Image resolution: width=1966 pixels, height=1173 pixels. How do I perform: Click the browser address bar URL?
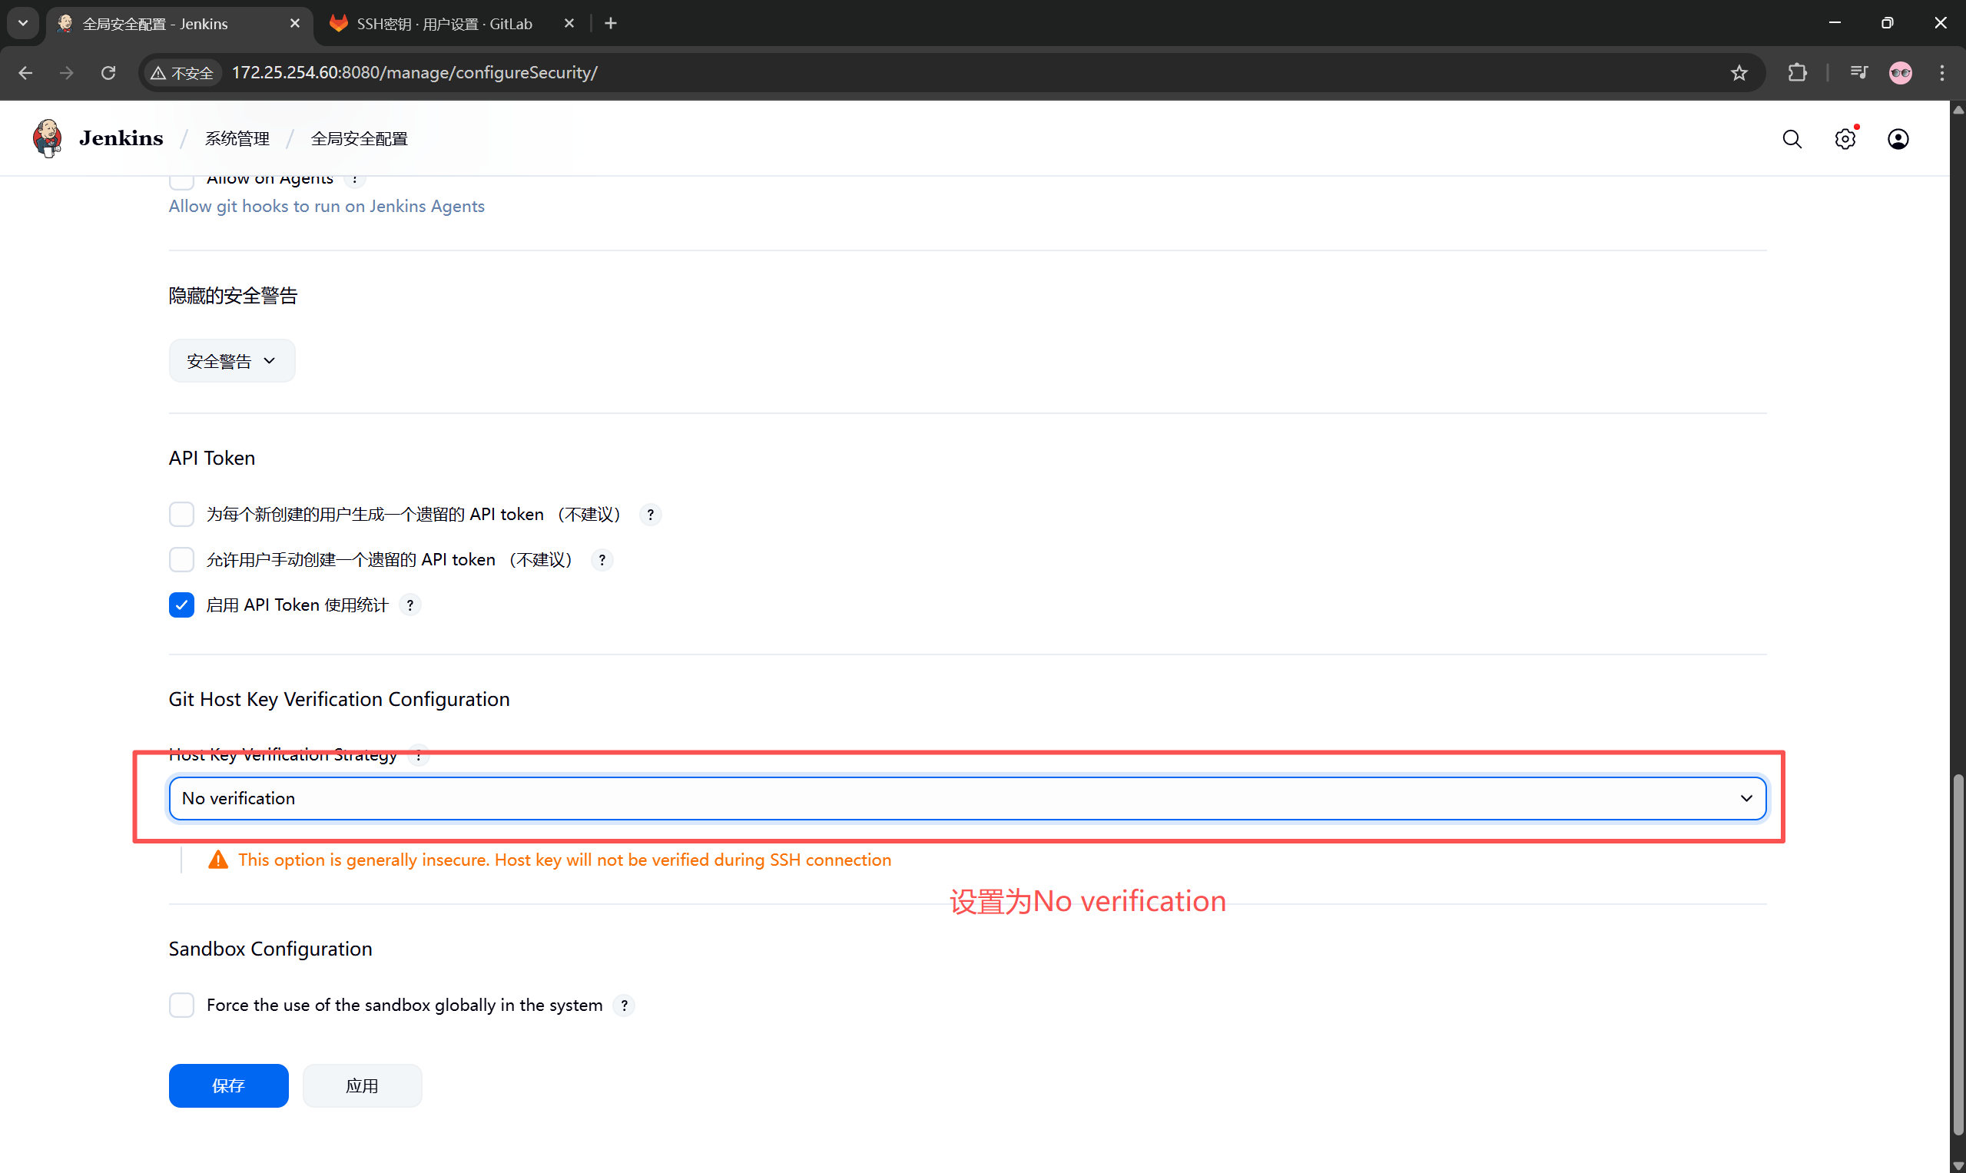414,73
